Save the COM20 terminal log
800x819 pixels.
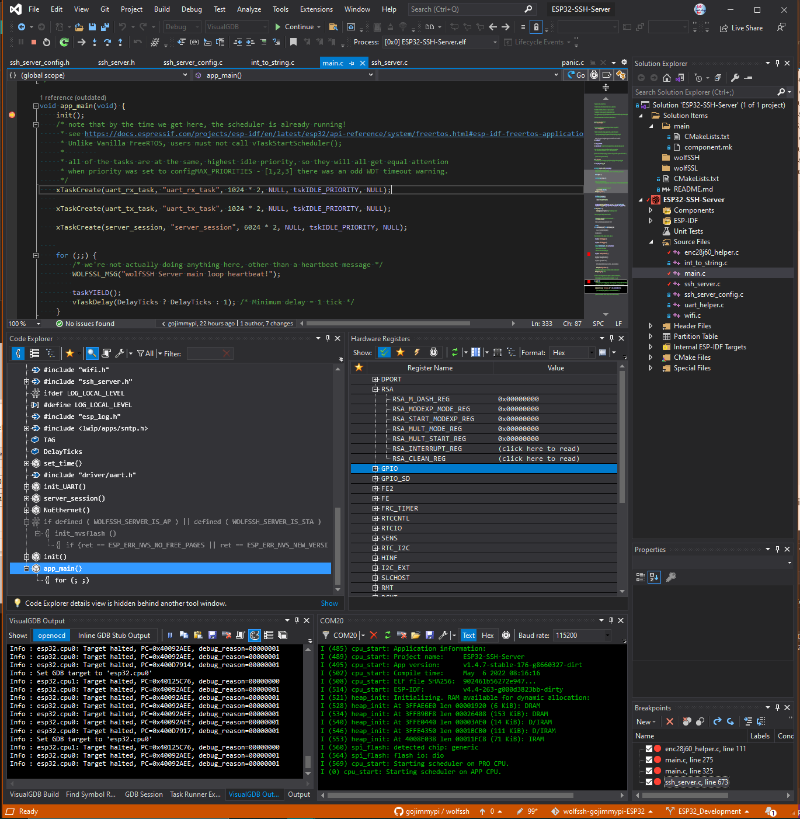[430, 635]
